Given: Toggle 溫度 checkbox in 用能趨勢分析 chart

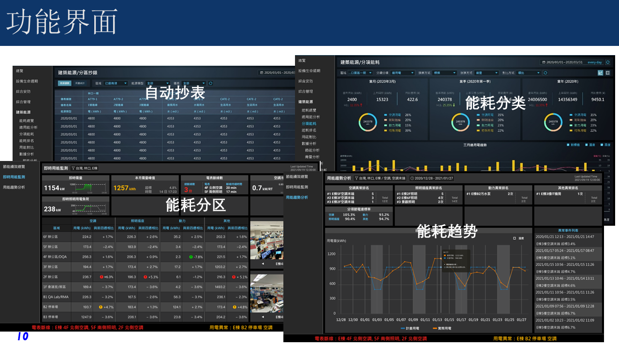Looking at the screenshot, I should (515, 238).
